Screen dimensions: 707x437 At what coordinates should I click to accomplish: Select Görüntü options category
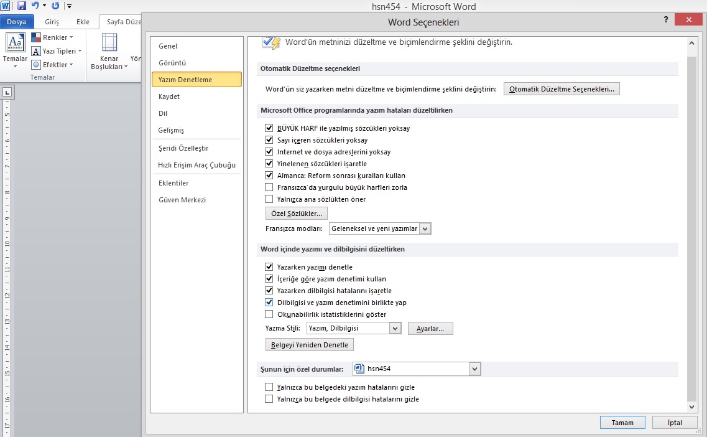(x=196, y=63)
